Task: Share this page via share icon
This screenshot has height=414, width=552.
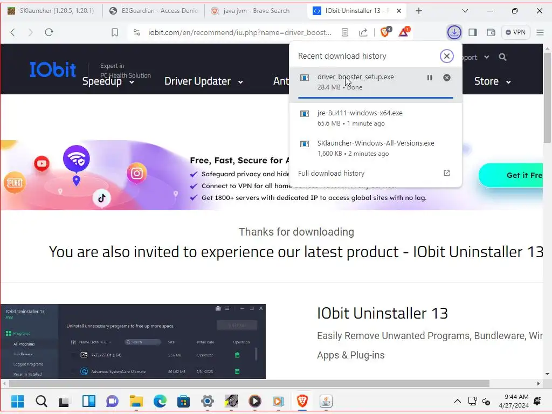Action: click(363, 32)
